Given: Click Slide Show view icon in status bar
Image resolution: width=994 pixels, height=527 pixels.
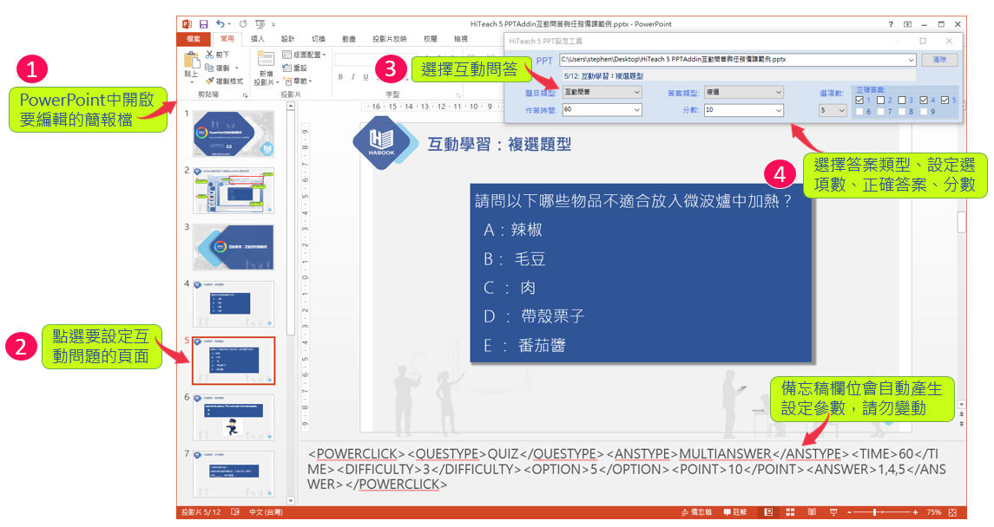Looking at the screenshot, I should 833,511.
